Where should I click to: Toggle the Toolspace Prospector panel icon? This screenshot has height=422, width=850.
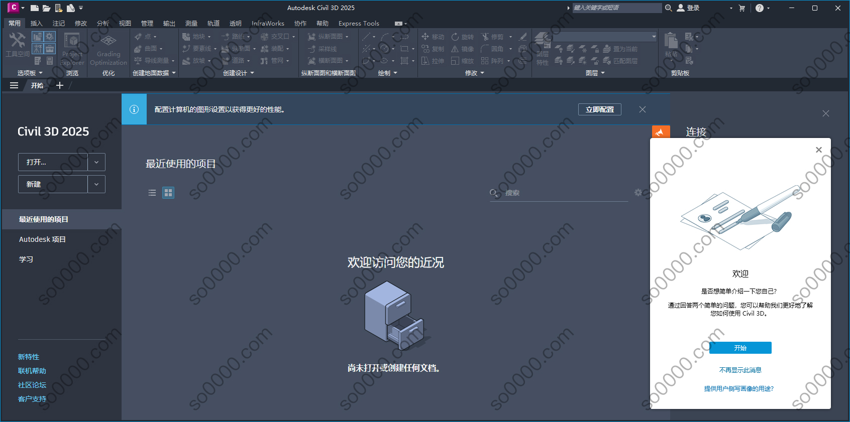tap(37, 37)
